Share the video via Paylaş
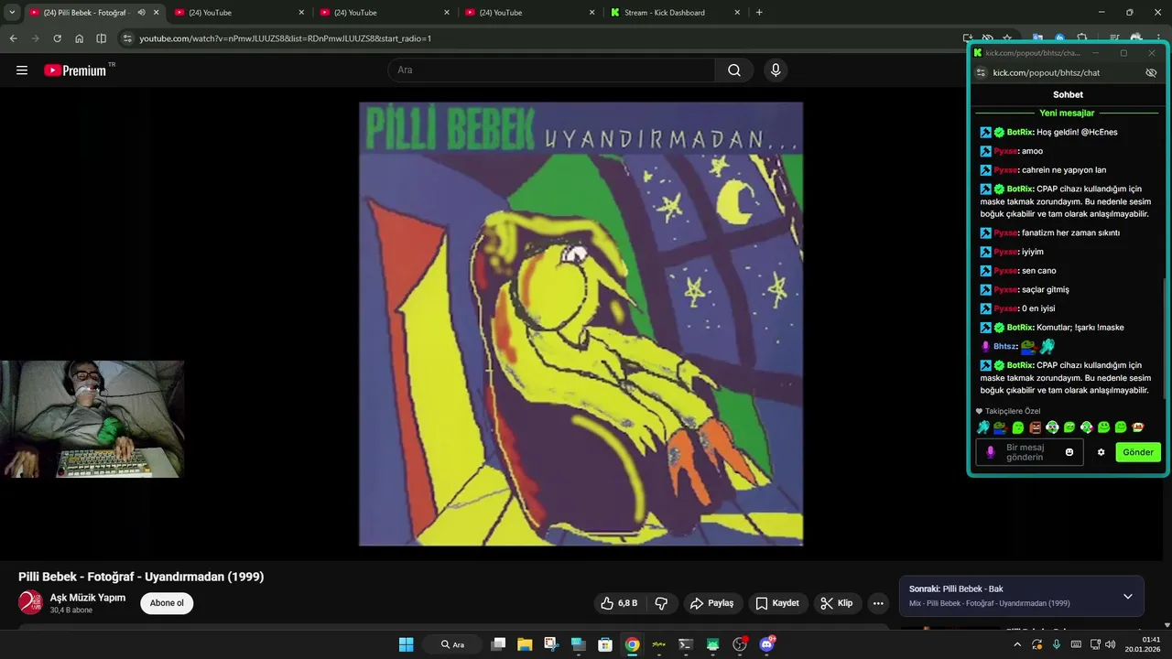Image resolution: width=1172 pixels, height=659 pixels. [x=711, y=603]
